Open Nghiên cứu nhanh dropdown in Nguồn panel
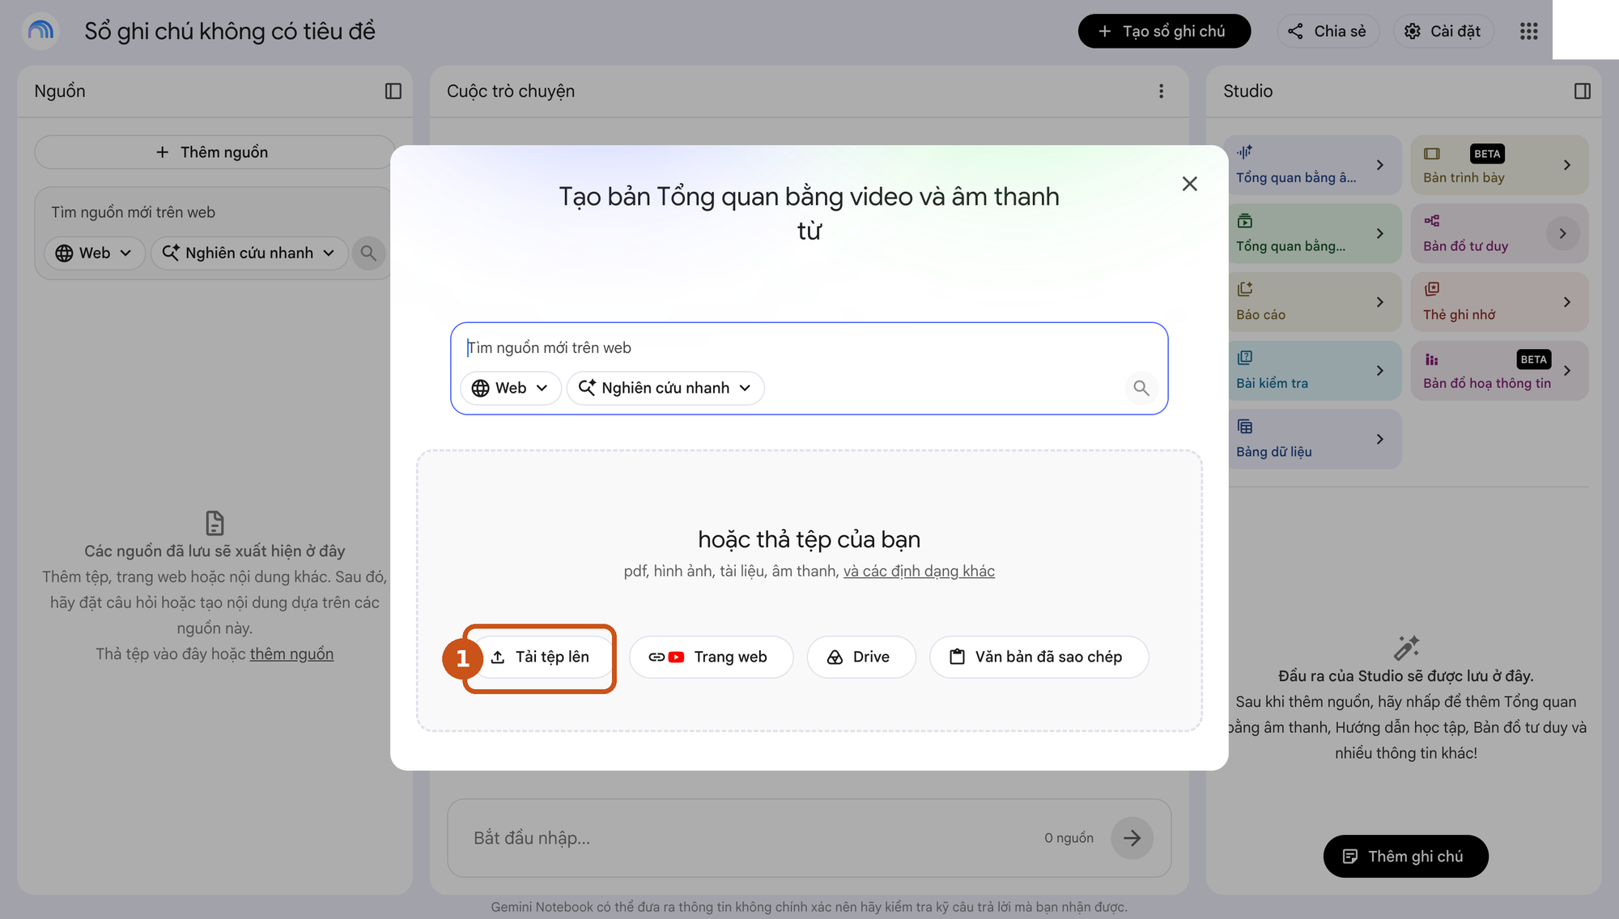The height and width of the screenshot is (919, 1619). (x=249, y=253)
